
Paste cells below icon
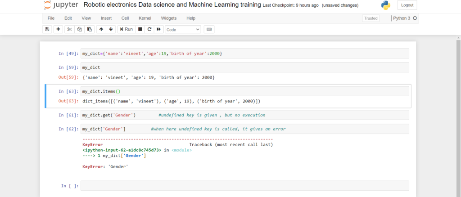point(90,29)
